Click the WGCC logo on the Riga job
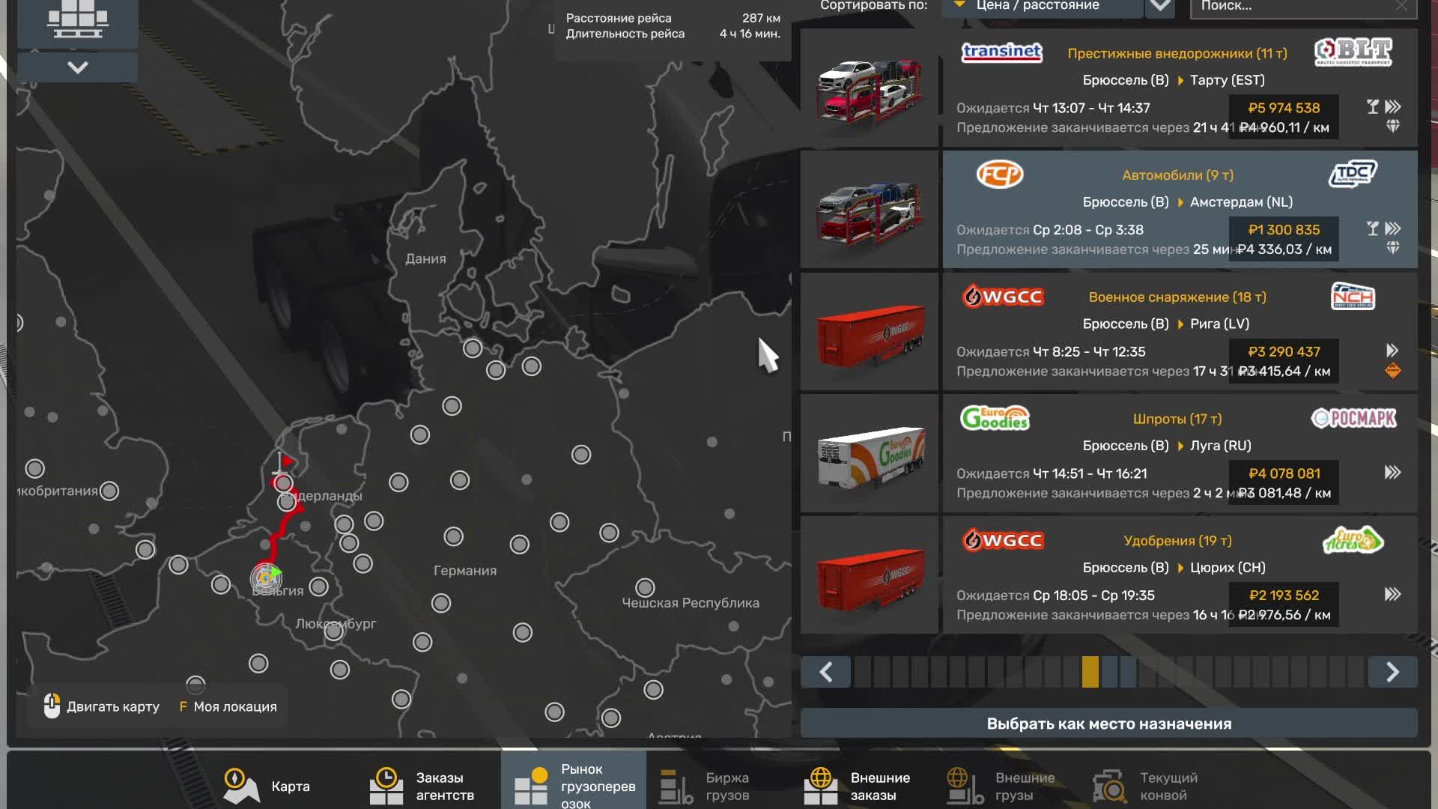The image size is (1438, 809). coord(1003,297)
